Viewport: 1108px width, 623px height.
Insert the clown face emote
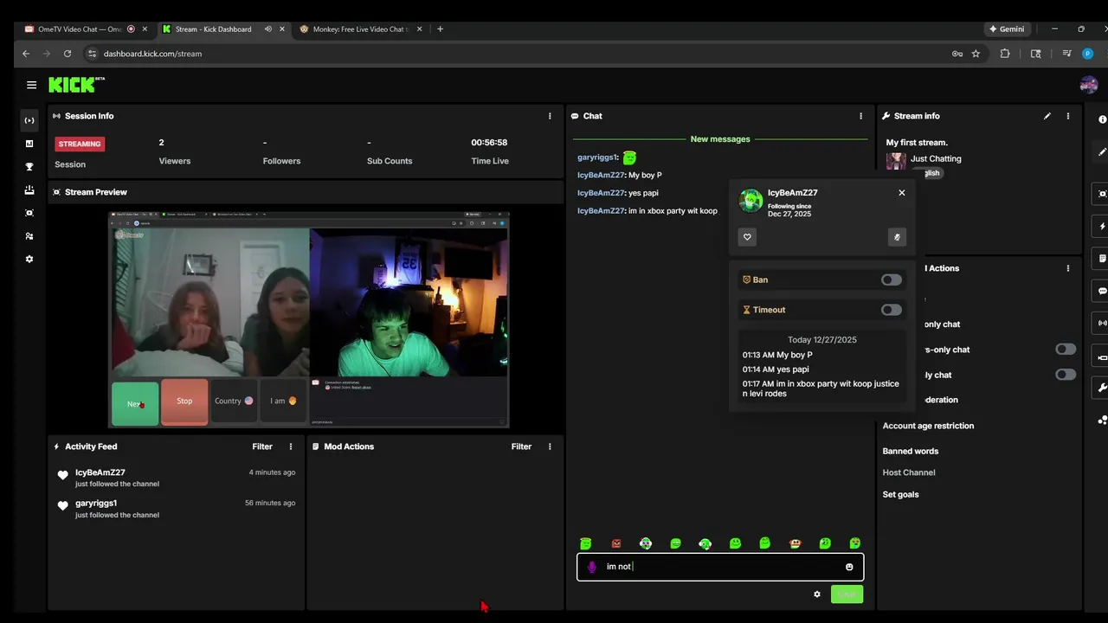[646, 543]
